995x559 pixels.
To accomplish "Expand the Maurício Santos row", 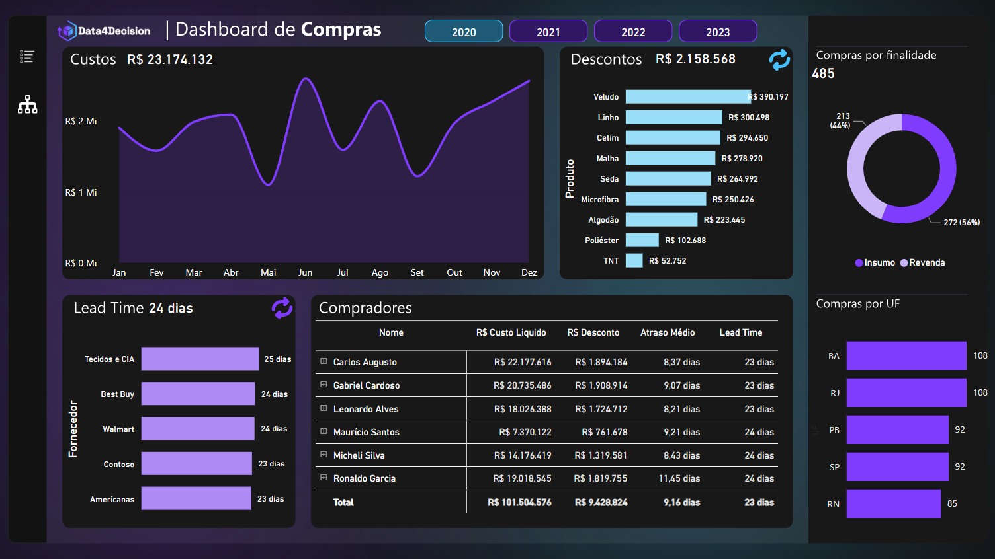I will (x=324, y=431).
